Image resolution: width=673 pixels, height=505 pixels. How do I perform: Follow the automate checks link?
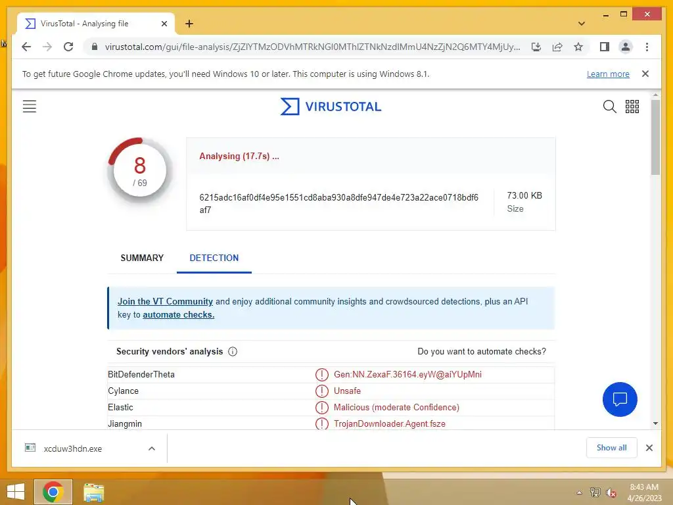tap(179, 315)
